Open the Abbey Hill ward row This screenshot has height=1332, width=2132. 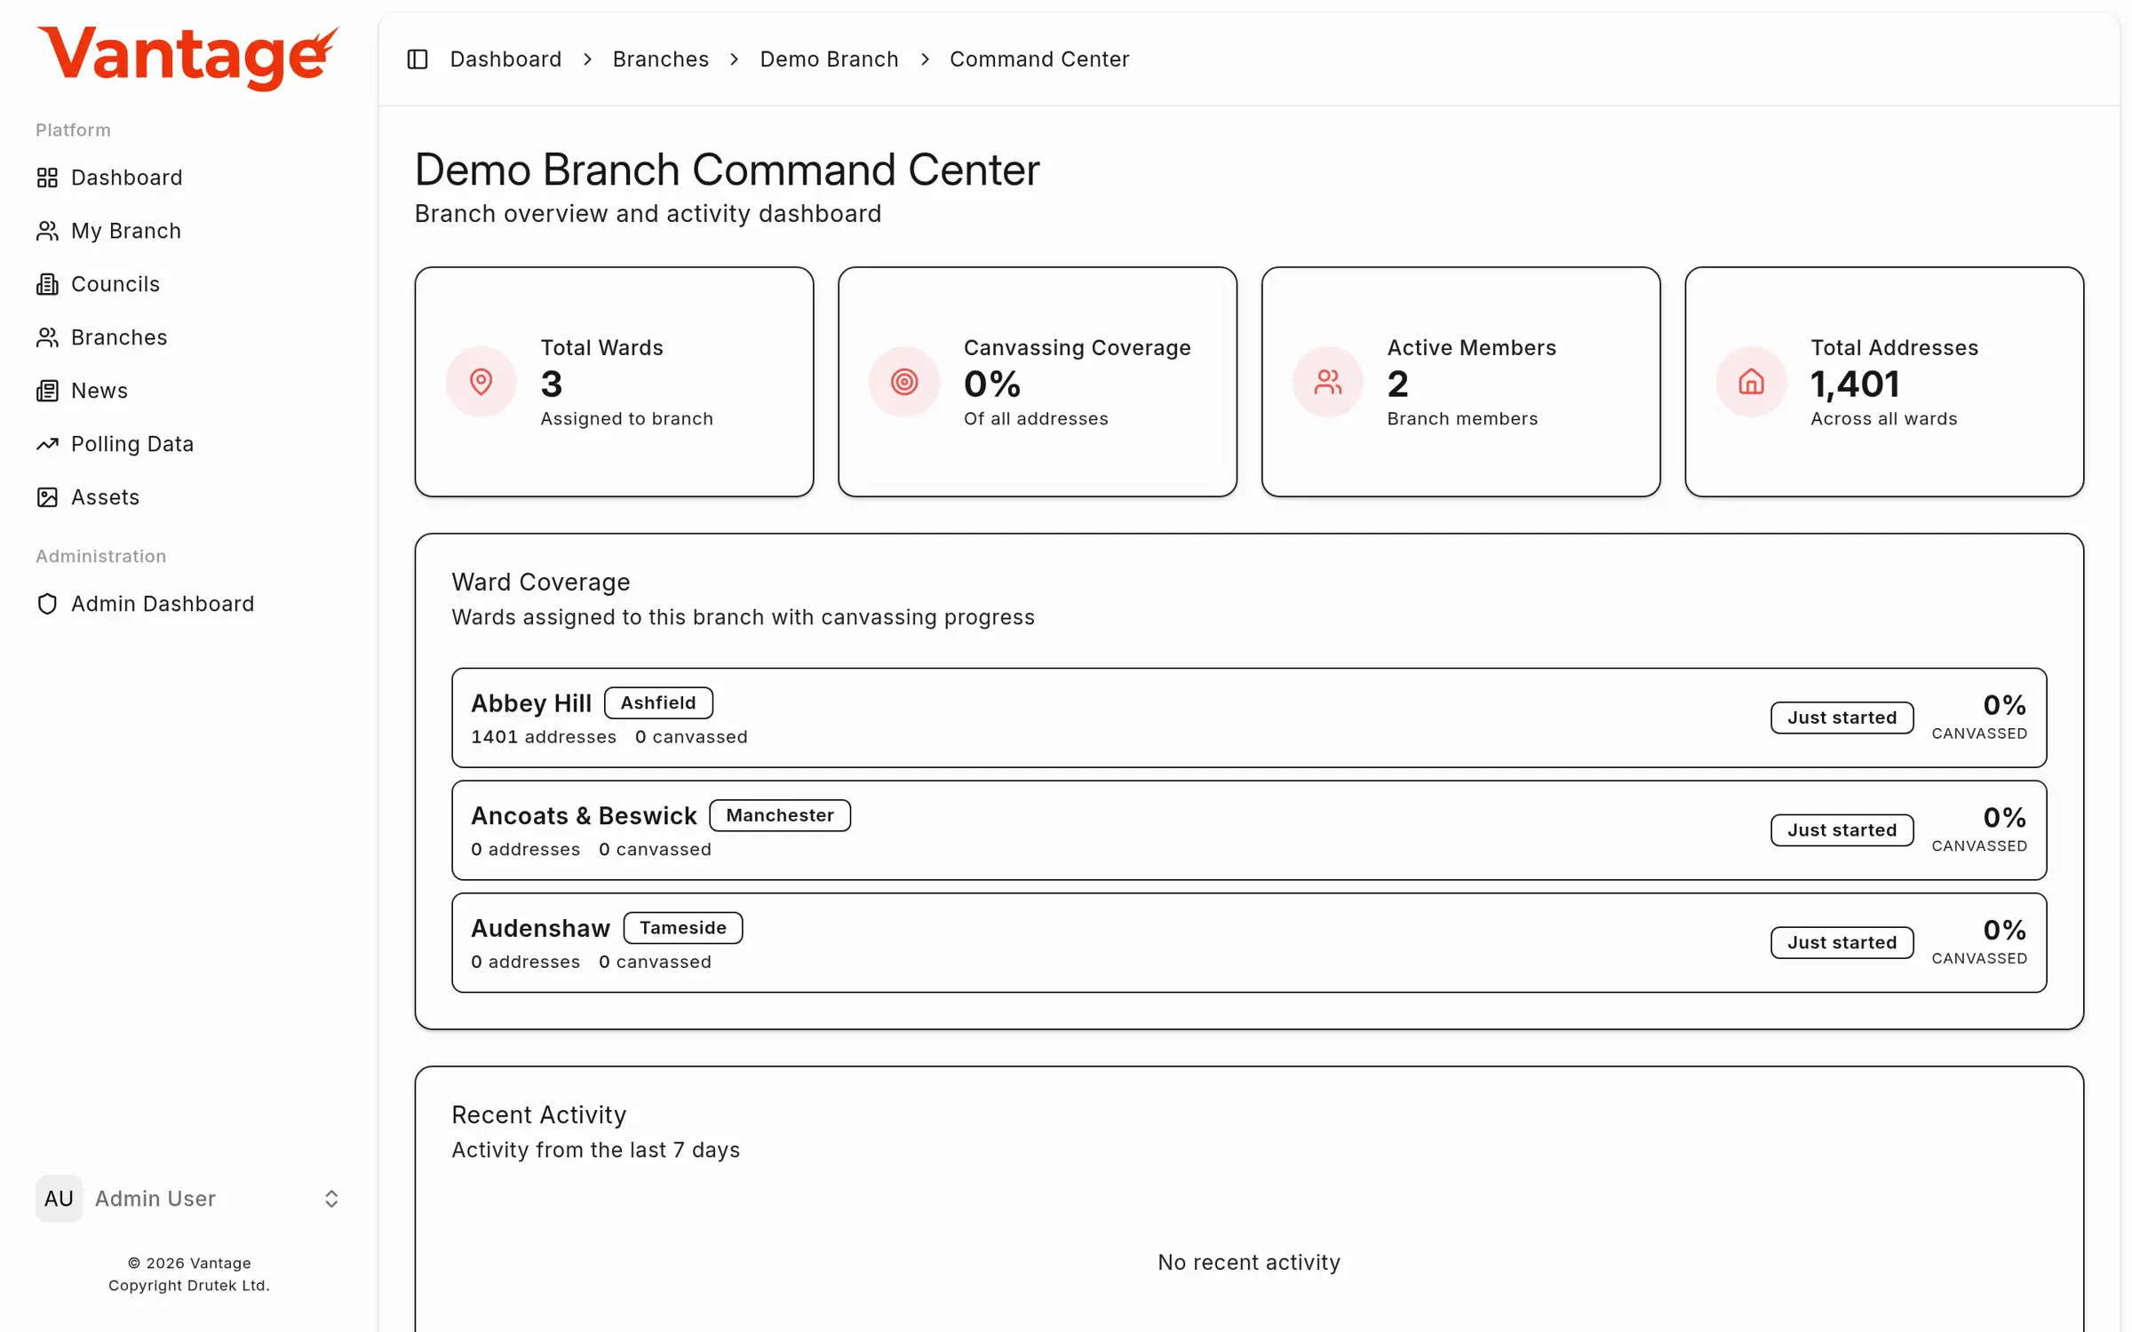pyautogui.click(x=1249, y=718)
